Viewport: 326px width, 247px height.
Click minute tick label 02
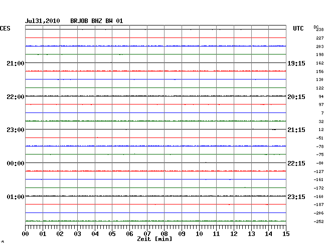[x=60, y=234]
